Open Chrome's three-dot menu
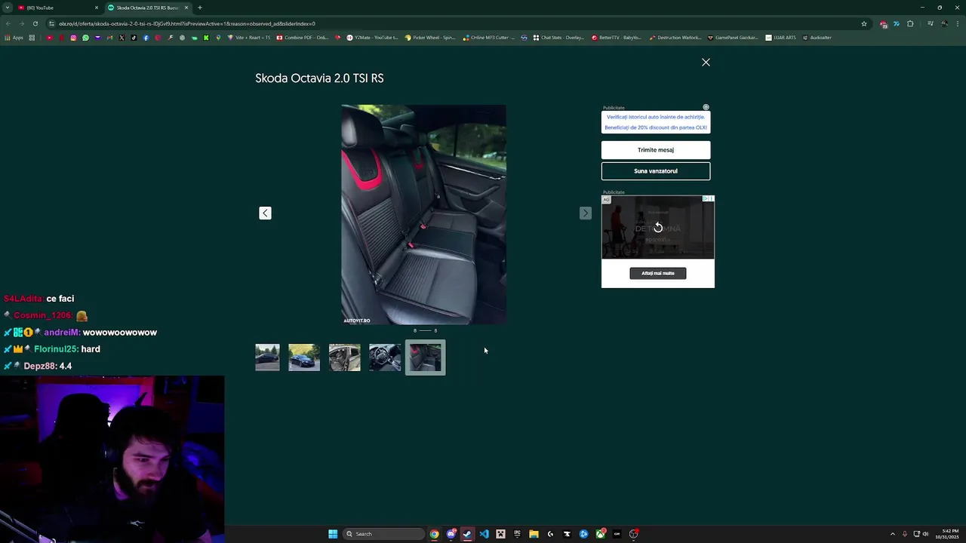The width and height of the screenshot is (966, 543). (x=958, y=23)
